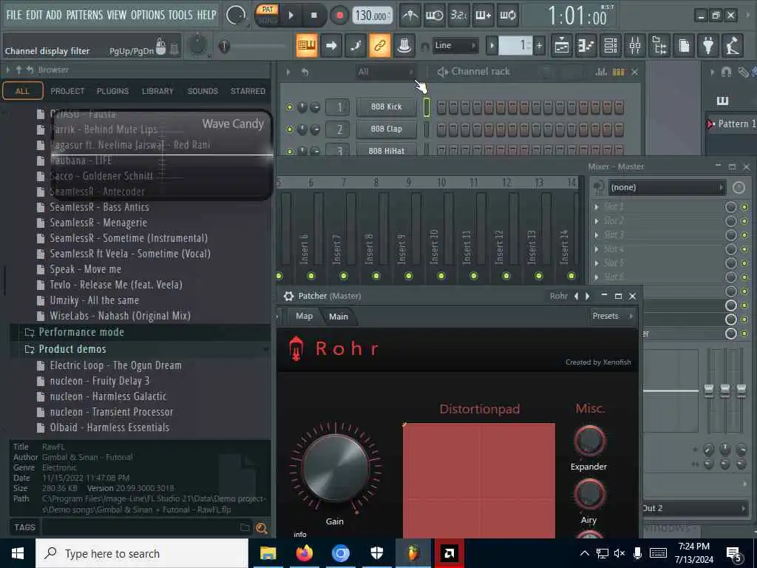Enable step editing mode arrow icon
Image resolution: width=757 pixels, height=568 pixels.
pyautogui.click(x=330, y=46)
